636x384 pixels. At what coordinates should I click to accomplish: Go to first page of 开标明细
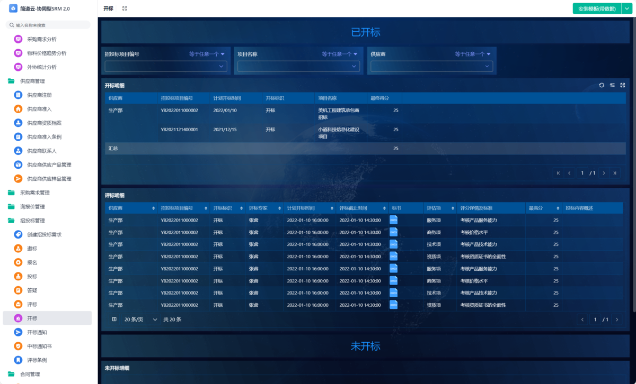click(x=559, y=173)
